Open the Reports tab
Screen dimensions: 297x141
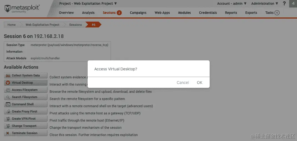231,13
